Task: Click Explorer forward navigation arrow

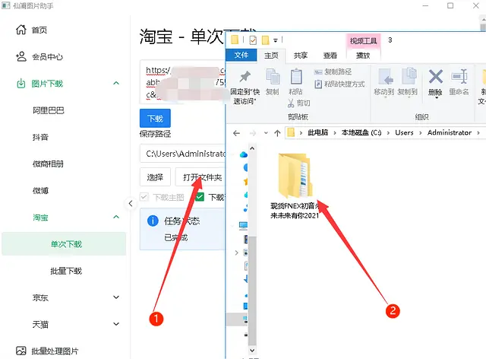Action: coord(253,133)
